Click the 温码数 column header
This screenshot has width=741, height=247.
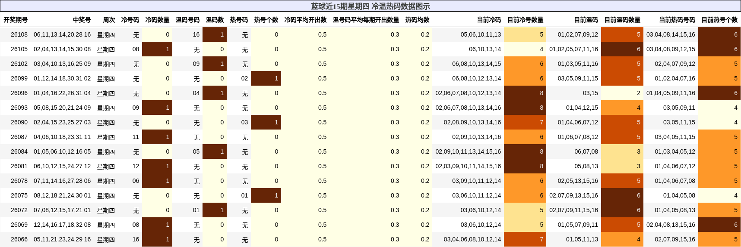(x=215, y=20)
